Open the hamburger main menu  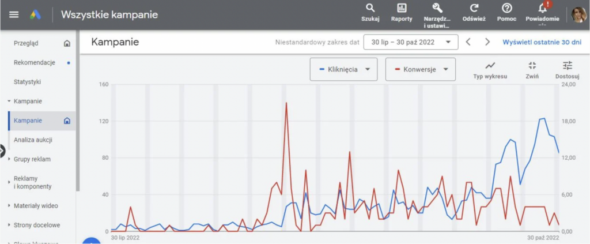pos(14,14)
